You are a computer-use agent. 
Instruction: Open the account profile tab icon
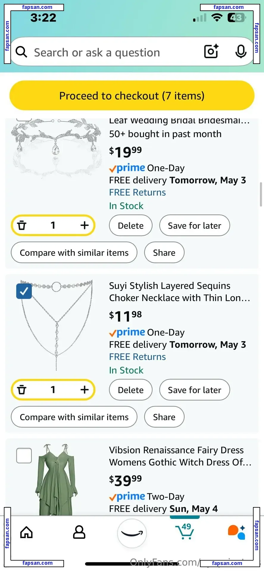click(79, 532)
